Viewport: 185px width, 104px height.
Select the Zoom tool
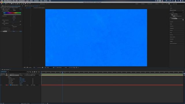(8, 4)
